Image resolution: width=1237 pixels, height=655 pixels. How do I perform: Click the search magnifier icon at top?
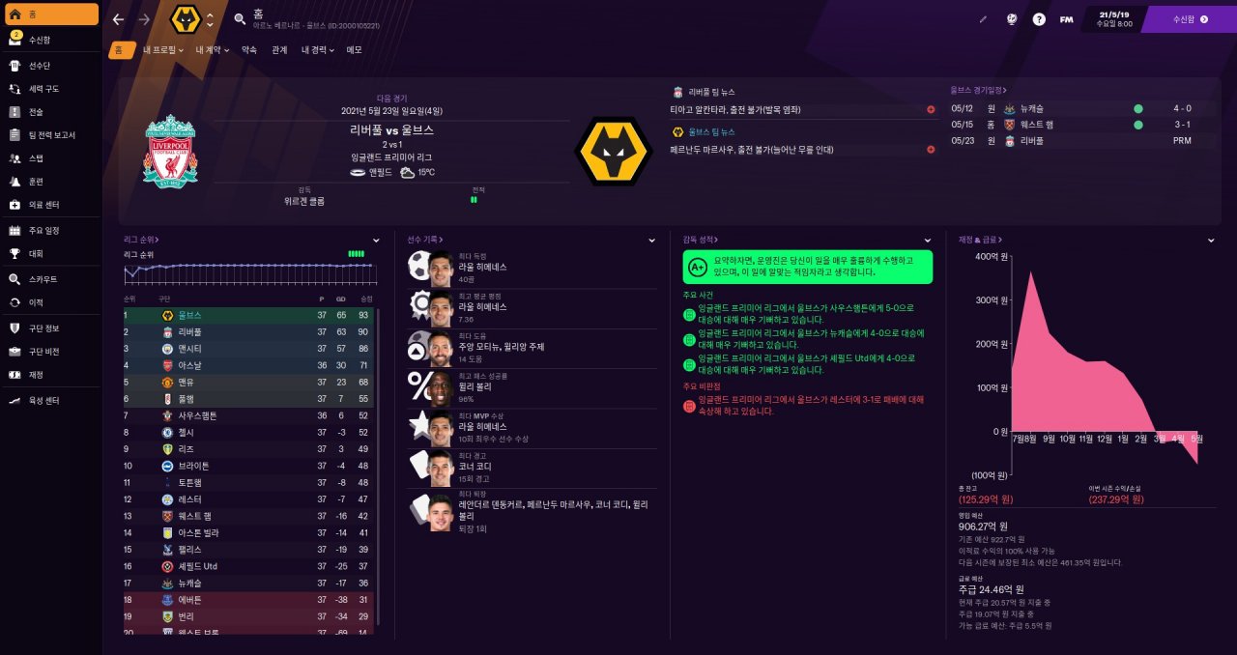click(x=240, y=18)
